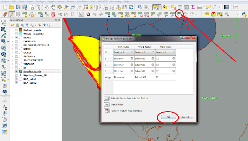Open the Processing menu
Image resolution: width=248 pixels, height=141 pixels.
point(115,2)
